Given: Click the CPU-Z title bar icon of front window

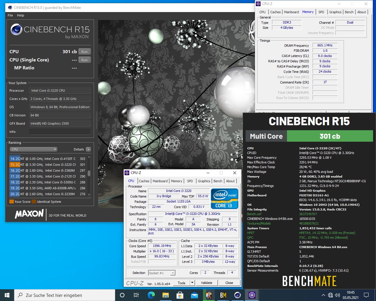Looking at the screenshot, I should (127, 173).
